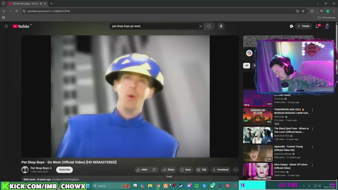Mute the tab via speaker icon
Image resolution: width=338 pixels, height=190 pixels.
41,4
